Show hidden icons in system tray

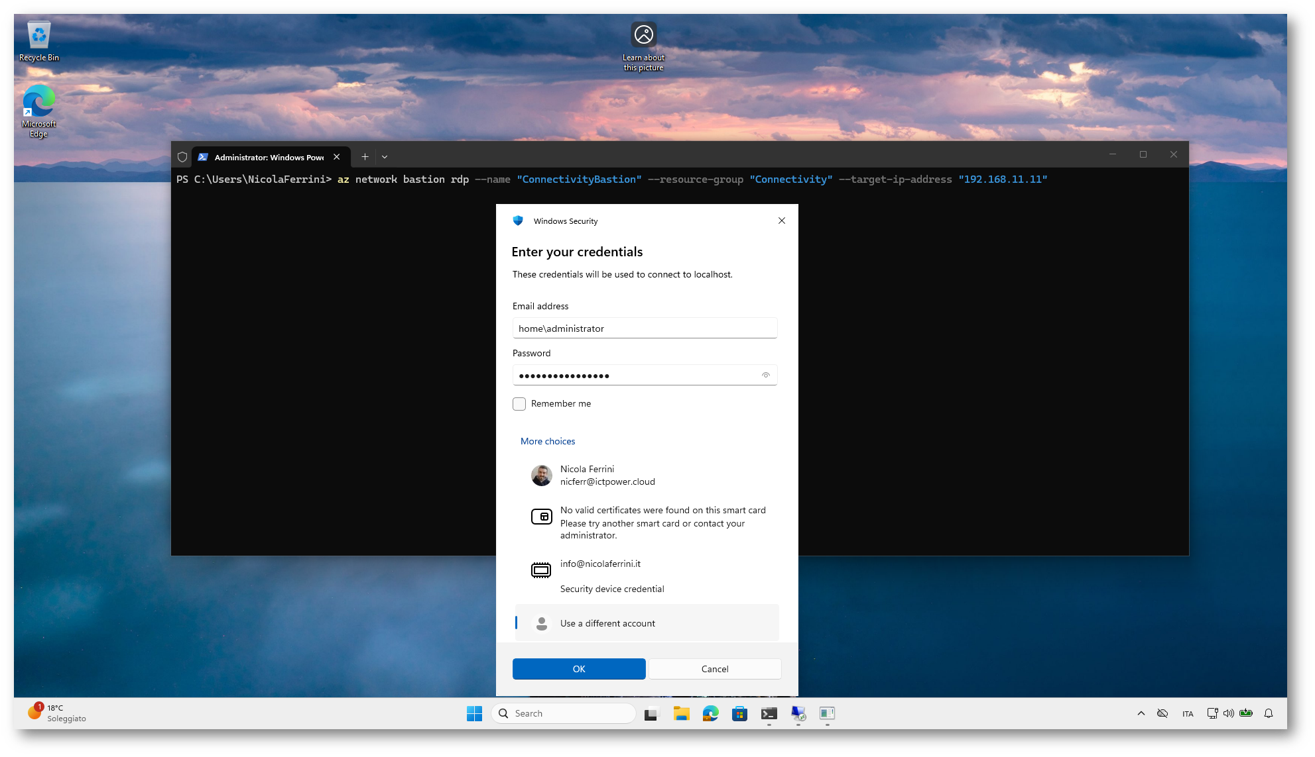[1141, 713]
